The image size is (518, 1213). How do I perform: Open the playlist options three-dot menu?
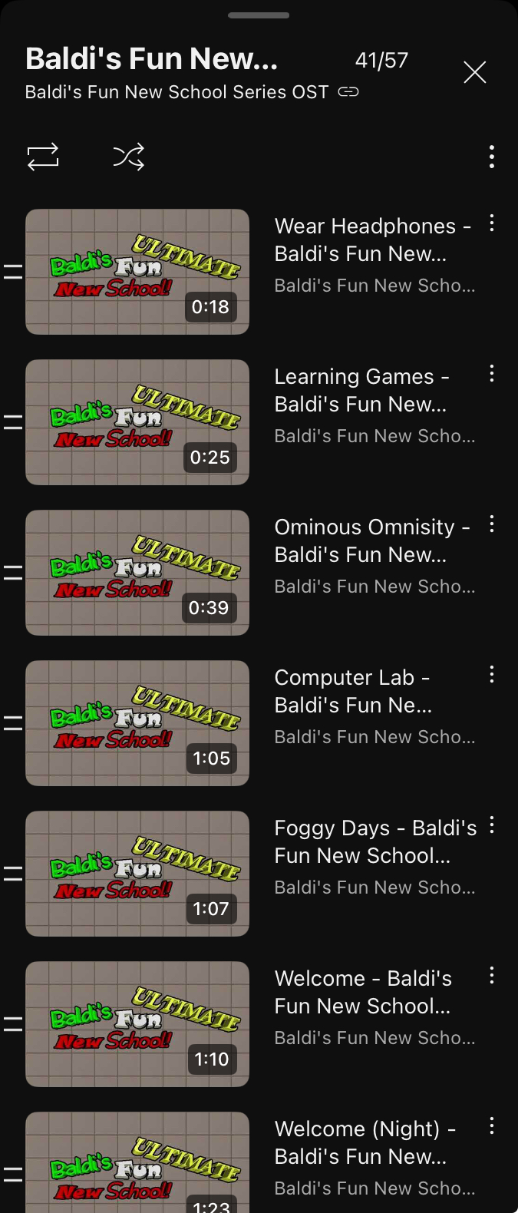[492, 157]
